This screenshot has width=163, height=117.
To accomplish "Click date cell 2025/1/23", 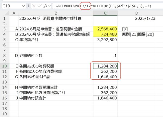I will (145, 18).
